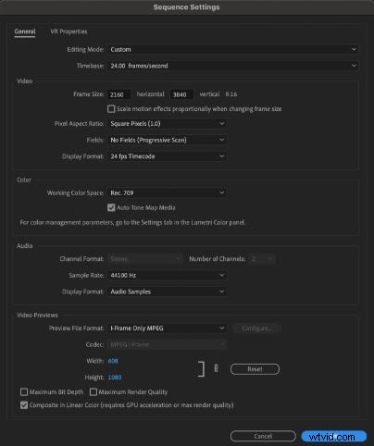Click the Cancel button
The width and height of the screenshot is (374, 446).
[263, 436]
